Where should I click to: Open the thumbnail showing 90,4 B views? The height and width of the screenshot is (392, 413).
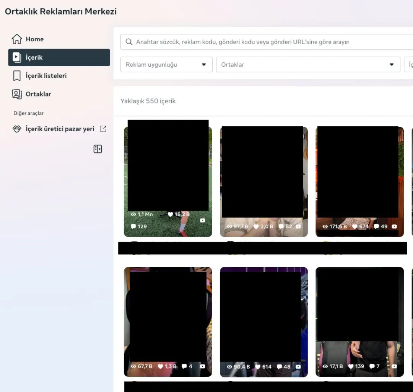[x=263, y=322]
